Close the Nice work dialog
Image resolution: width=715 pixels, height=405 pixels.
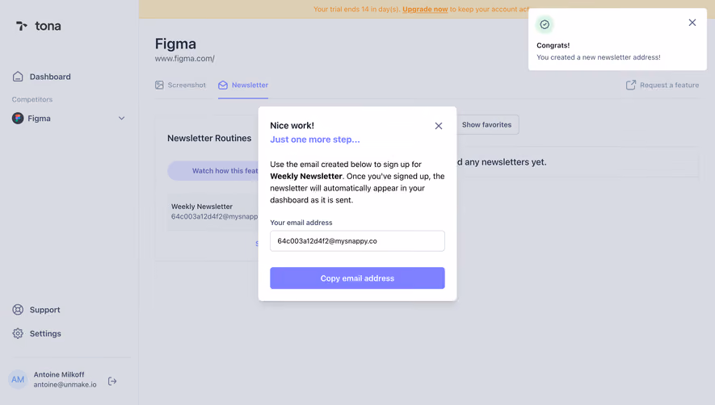(x=439, y=126)
